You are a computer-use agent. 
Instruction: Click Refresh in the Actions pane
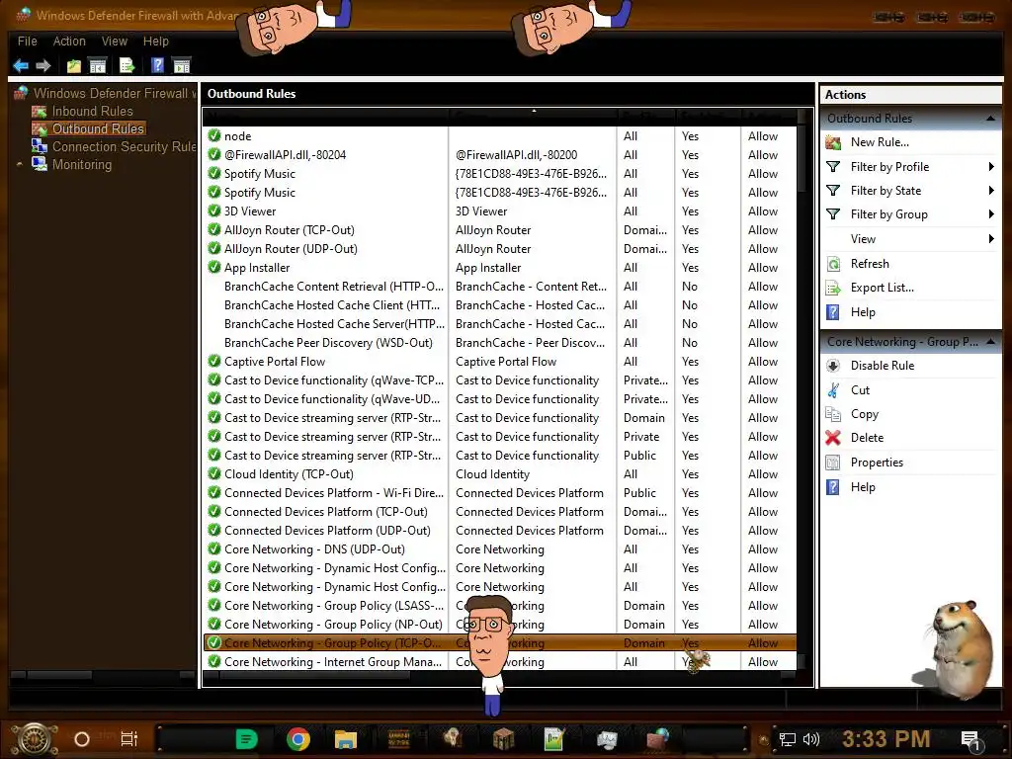point(870,263)
